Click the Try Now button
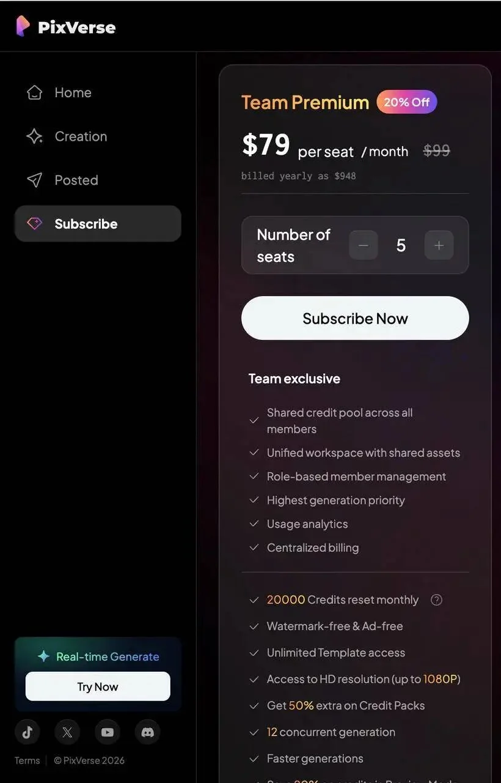501x783 pixels. [98, 686]
